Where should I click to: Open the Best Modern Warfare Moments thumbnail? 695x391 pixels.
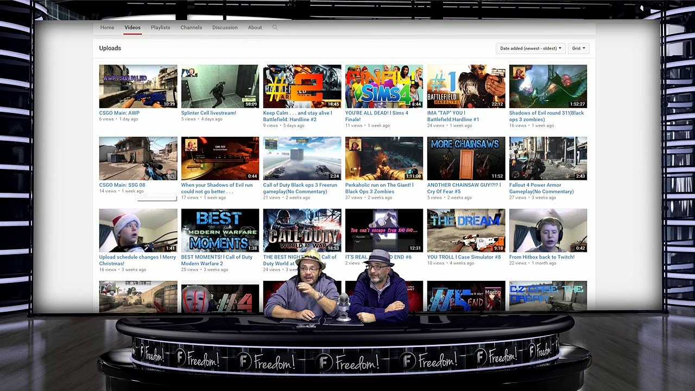click(x=220, y=231)
